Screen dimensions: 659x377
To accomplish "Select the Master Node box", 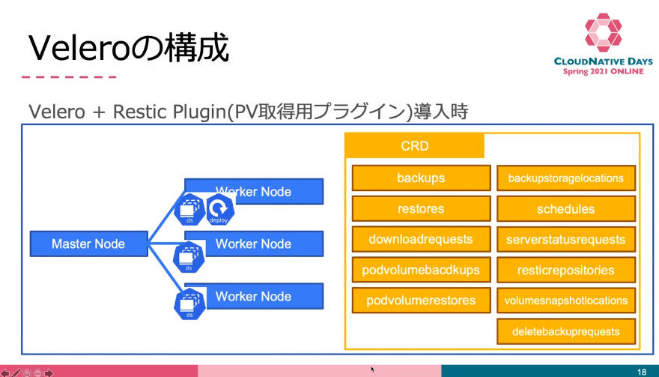I will coord(88,244).
